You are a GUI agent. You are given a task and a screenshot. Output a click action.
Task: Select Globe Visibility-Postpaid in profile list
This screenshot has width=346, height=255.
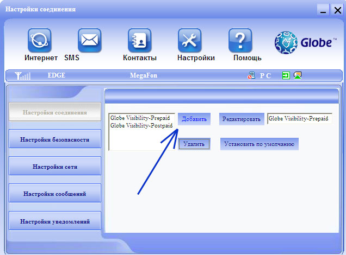tap(141, 125)
